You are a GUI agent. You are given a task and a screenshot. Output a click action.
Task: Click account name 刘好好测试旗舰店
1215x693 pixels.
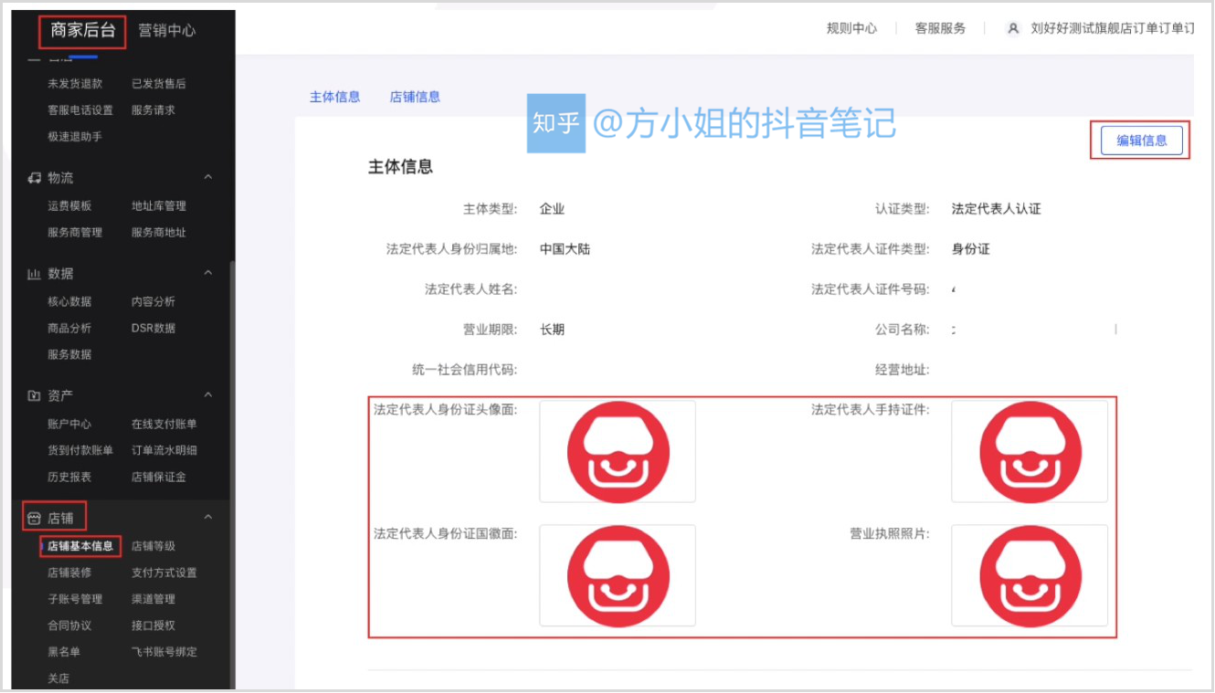(1112, 28)
